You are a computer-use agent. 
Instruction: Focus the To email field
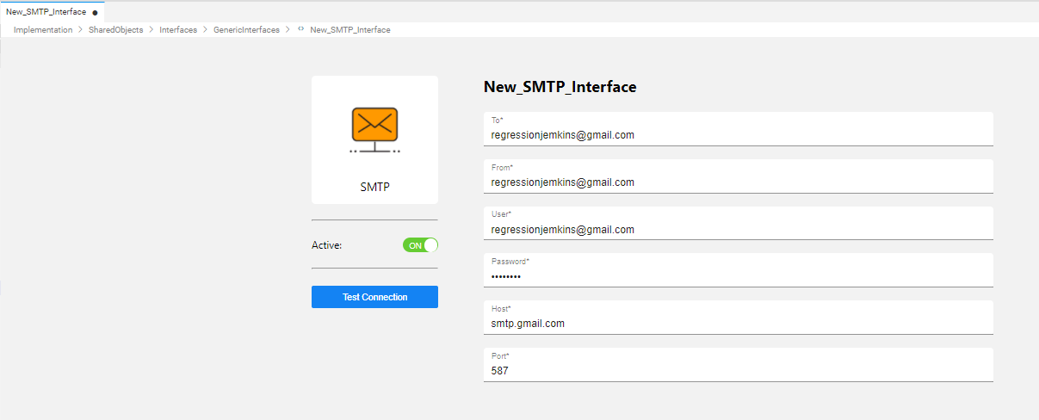pos(738,135)
